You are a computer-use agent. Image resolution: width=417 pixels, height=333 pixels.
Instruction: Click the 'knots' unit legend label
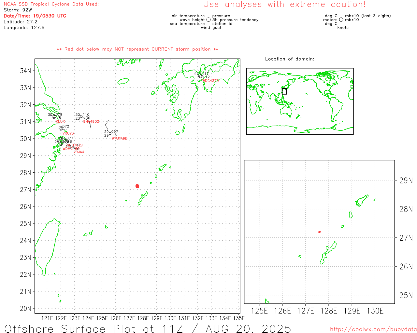pos(343,28)
